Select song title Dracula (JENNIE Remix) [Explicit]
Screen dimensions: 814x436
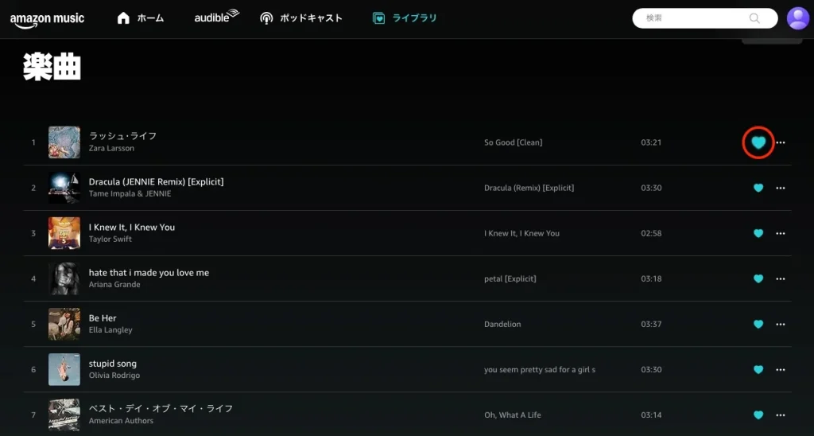157,182
